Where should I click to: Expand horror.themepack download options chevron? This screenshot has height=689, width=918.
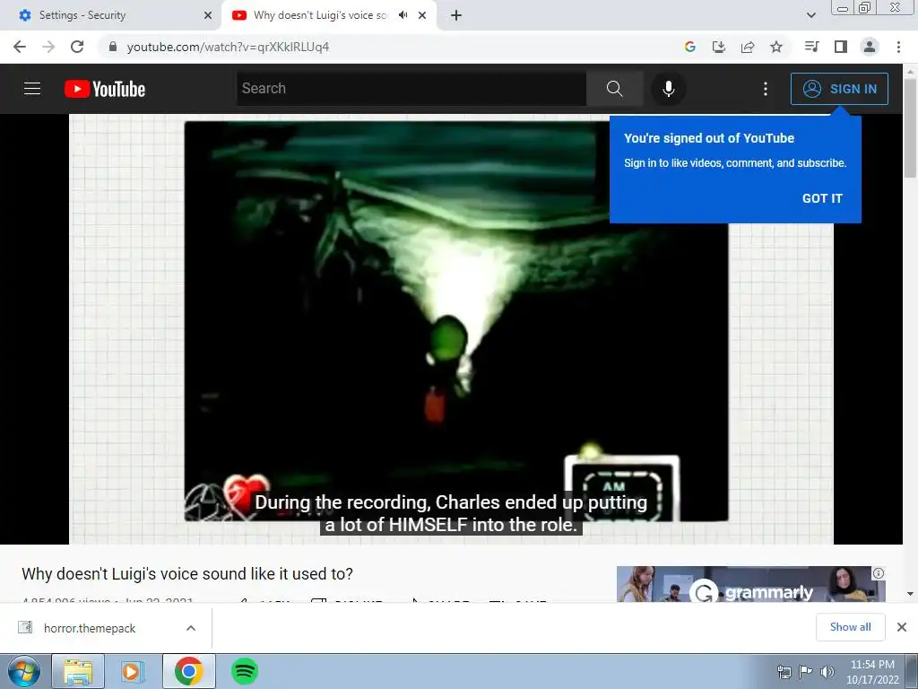191,628
